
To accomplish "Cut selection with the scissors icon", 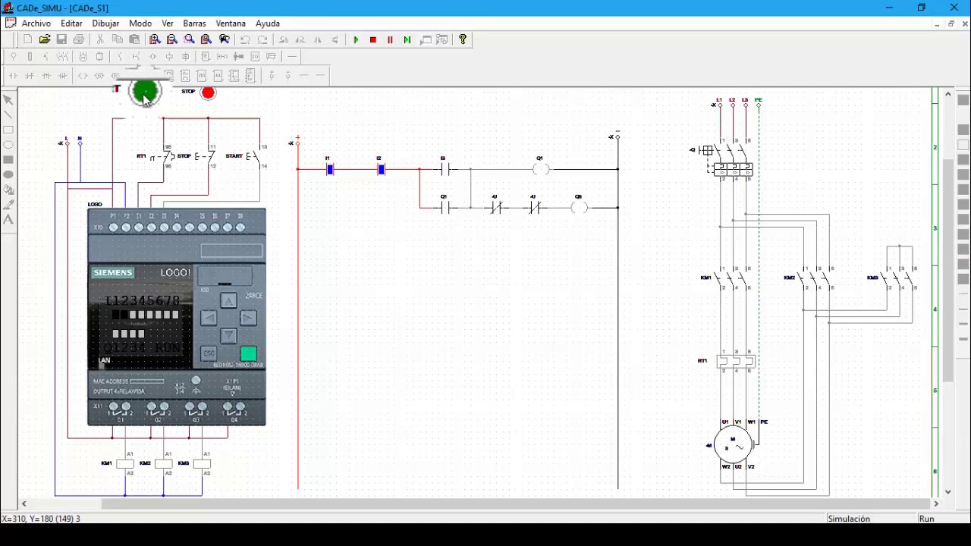I will coord(100,39).
